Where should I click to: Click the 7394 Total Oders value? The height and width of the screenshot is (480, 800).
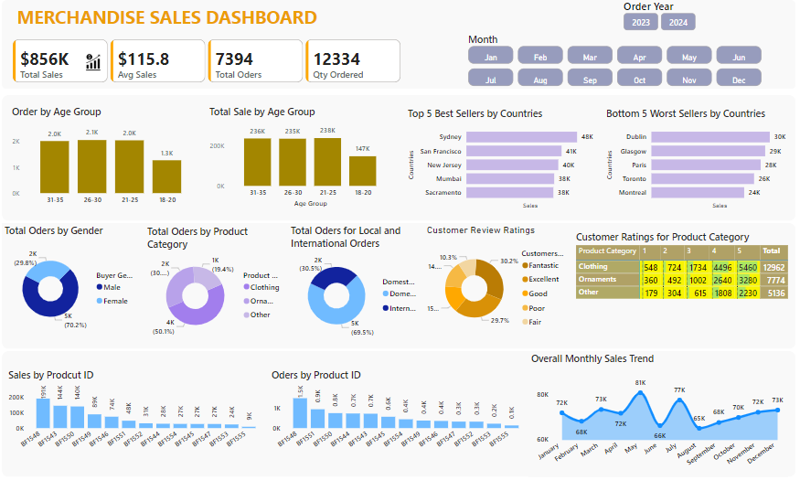point(234,59)
